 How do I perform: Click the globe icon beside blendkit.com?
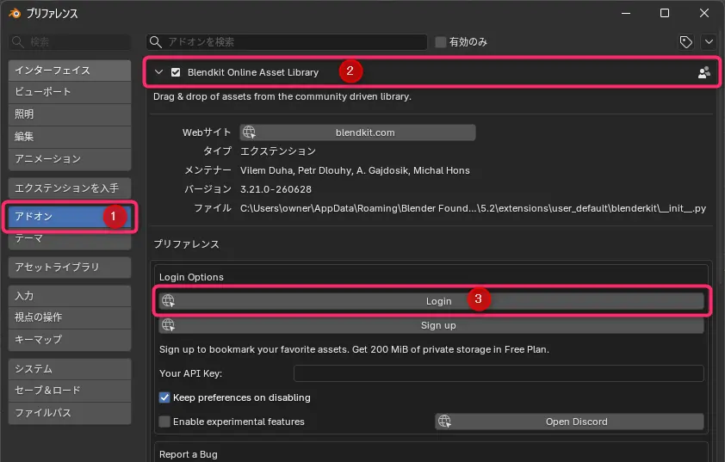249,132
